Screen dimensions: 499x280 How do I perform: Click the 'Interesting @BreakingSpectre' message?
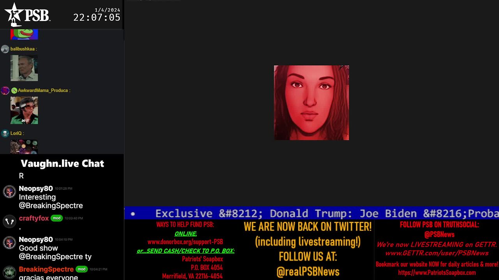[51, 201]
